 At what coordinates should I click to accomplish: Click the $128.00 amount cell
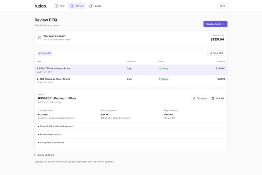point(220,68)
